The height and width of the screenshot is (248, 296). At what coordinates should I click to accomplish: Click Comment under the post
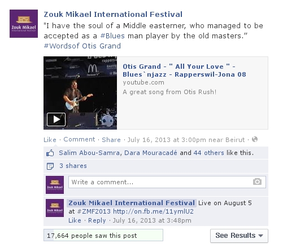tap(79, 139)
